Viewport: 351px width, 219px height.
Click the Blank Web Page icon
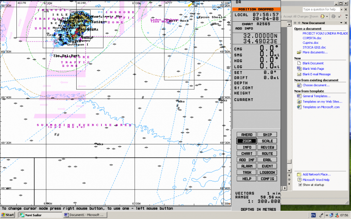point(298,69)
